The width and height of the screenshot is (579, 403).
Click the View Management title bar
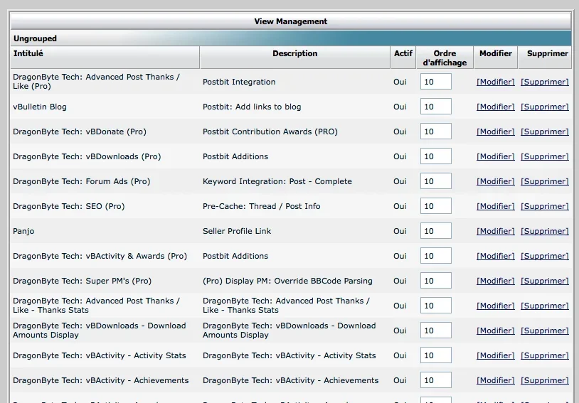click(x=291, y=21)
